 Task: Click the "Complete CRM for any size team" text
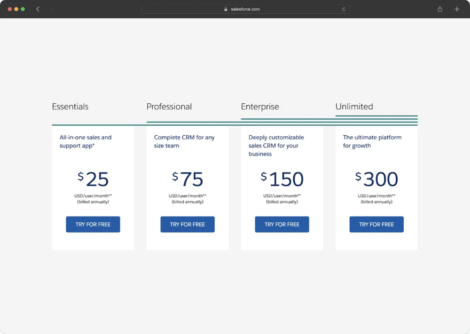(x=184, y=141)
